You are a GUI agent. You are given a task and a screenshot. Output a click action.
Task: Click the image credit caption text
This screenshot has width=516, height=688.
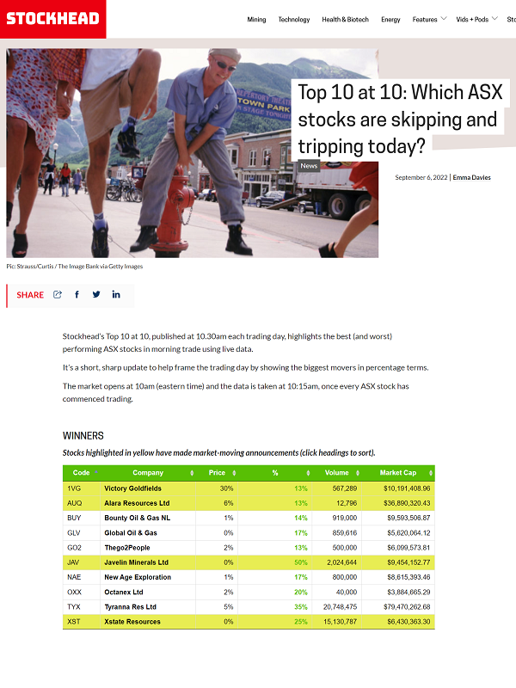[75, 267]
